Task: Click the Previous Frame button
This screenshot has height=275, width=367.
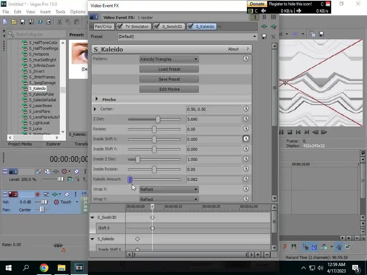Action: click(315, 132)
